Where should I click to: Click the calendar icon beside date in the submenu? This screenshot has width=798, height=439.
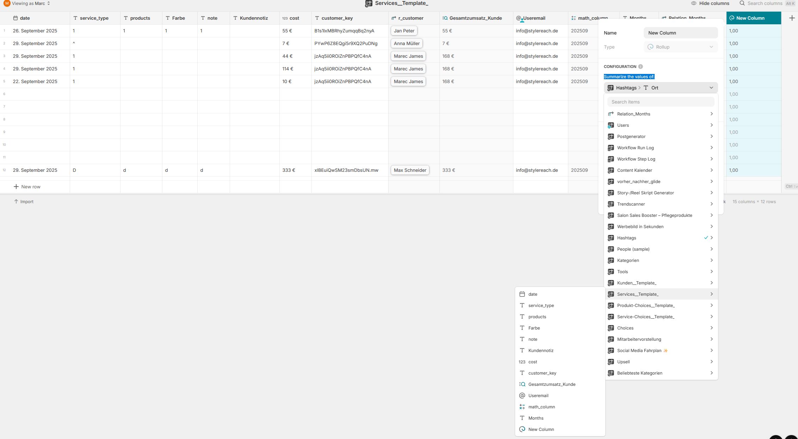[522, 294]
